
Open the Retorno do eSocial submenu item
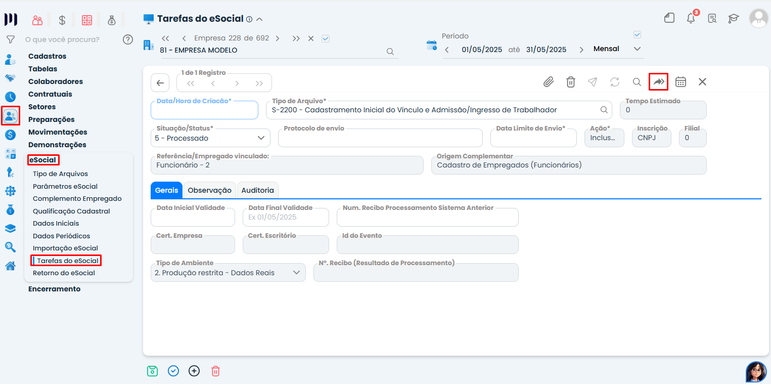(x=64, y=273)
